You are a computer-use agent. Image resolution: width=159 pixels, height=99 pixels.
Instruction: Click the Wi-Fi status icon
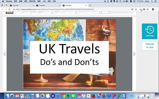120,1
